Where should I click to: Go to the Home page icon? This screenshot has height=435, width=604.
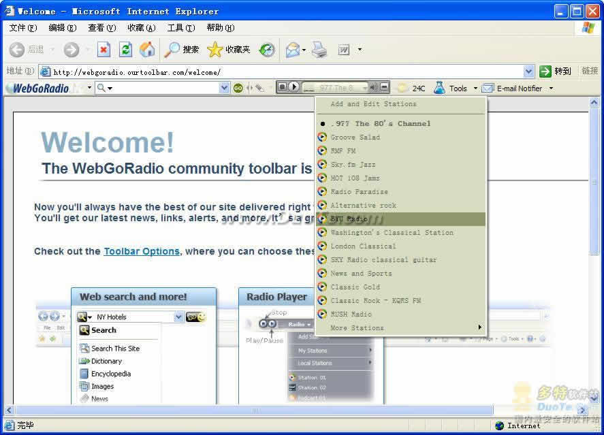pos(147,50)
